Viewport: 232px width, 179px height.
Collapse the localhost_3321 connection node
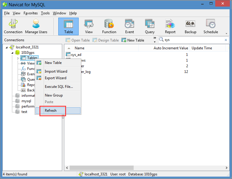(7, 48)
